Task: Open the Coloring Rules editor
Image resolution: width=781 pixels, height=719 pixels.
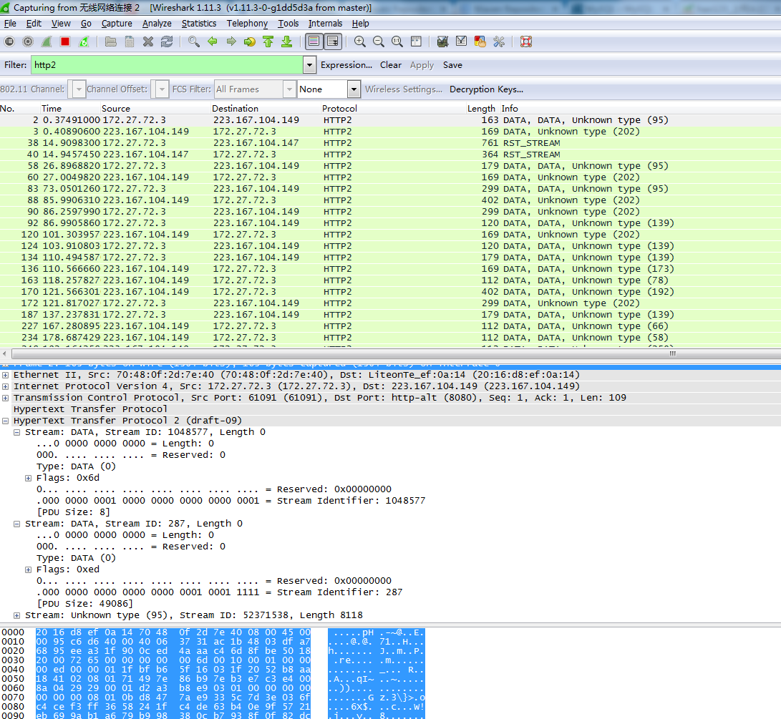Action: click(x=480, y=41)
